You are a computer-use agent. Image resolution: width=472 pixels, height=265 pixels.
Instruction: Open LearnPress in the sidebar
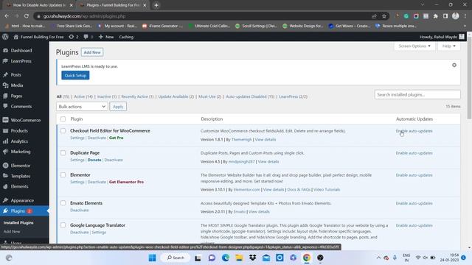(21, 61)
